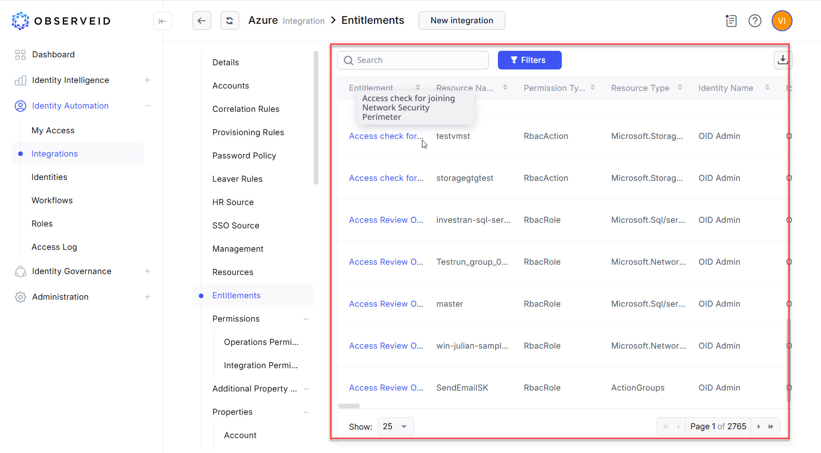The width and height of the screenshot is (821, 453).
Task: Jump to last page of results
Action: tap(771, 426)
